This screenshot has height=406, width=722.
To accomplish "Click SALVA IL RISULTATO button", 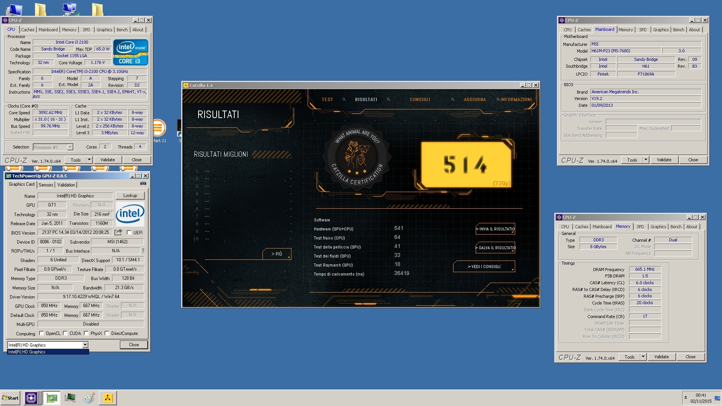I will coord(495,248).
